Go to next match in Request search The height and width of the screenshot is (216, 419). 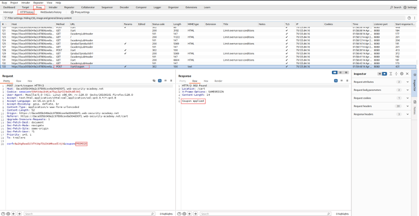(x=19, y=214)
